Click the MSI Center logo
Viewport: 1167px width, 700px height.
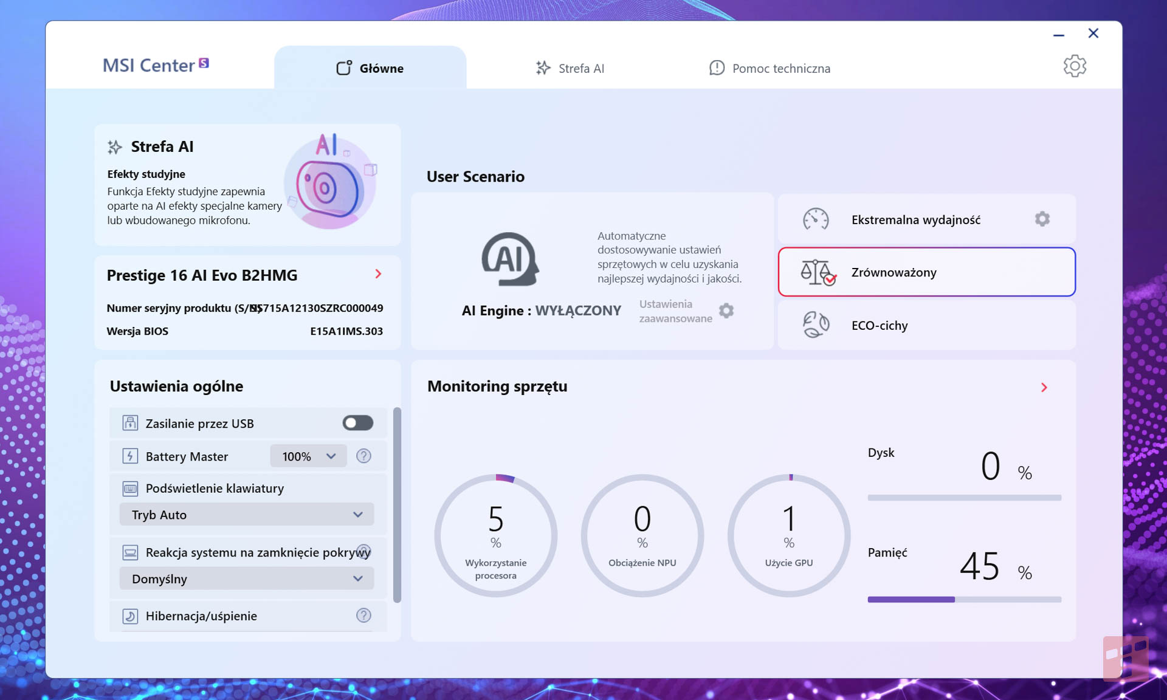156,65
